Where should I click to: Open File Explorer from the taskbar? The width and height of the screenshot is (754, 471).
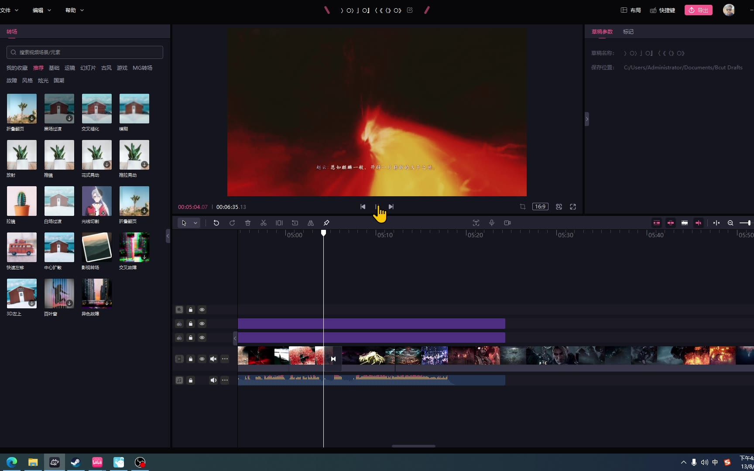(x=33, y=462)
